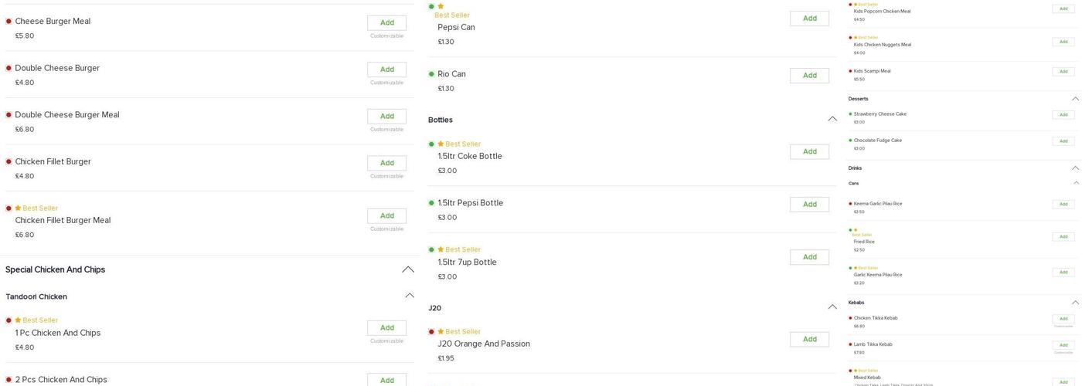Open the J20 Orange And Passion item
The image size is (1082, 386).
click(483, 344)
